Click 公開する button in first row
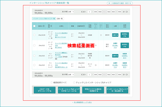Viewport: 162px width, 107px height. [x=115, y=35]
